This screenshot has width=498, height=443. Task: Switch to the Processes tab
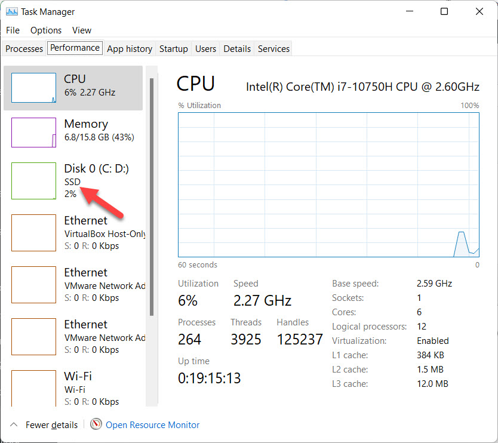(x=24, y=49)
